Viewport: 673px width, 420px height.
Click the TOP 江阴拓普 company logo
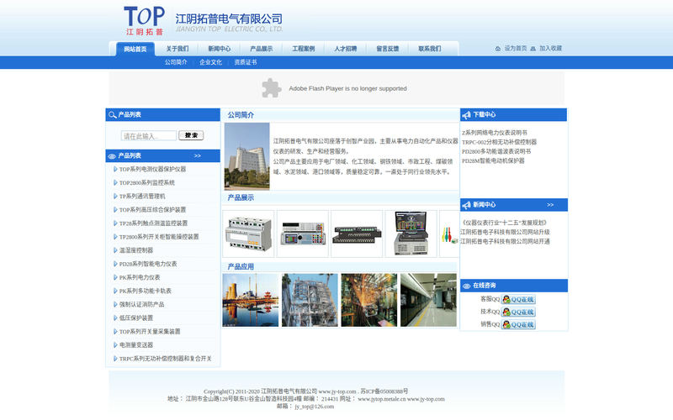click(144, 20)
